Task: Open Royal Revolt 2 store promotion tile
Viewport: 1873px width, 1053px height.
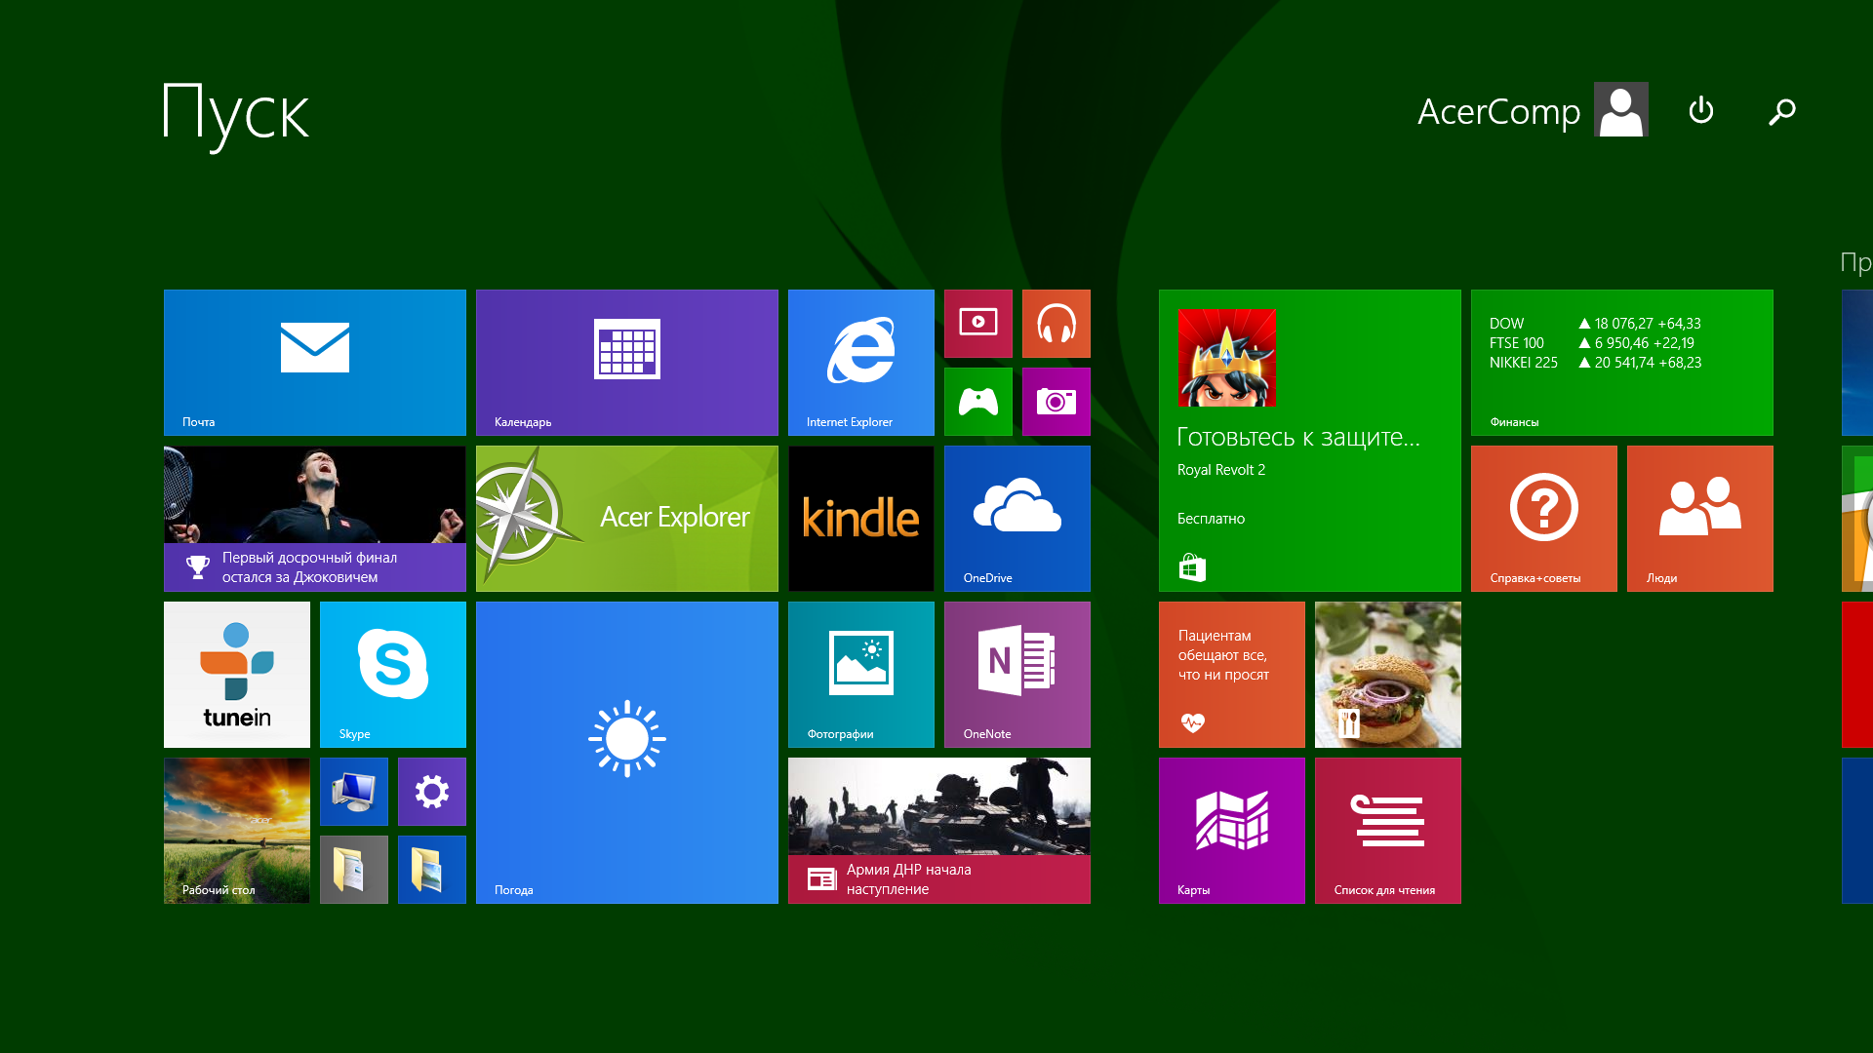Action: point(1309,440)
